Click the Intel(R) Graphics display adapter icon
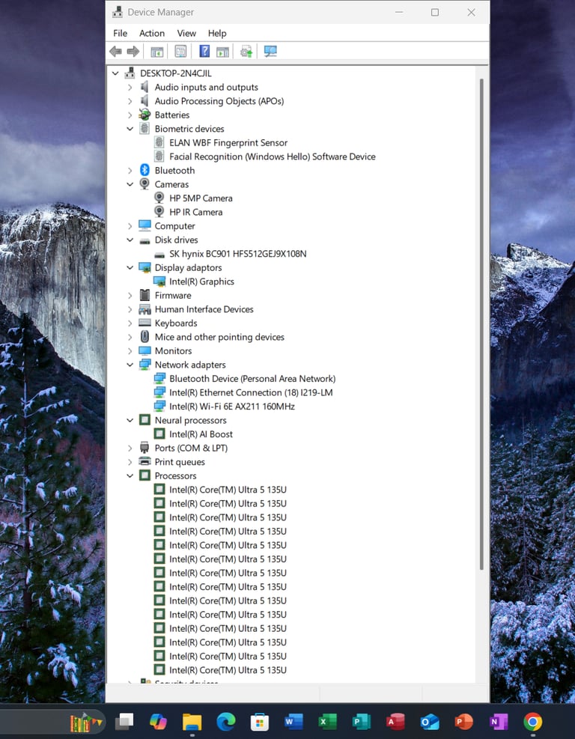This screenshot has height=739, width=575. [x=159, y=282]
